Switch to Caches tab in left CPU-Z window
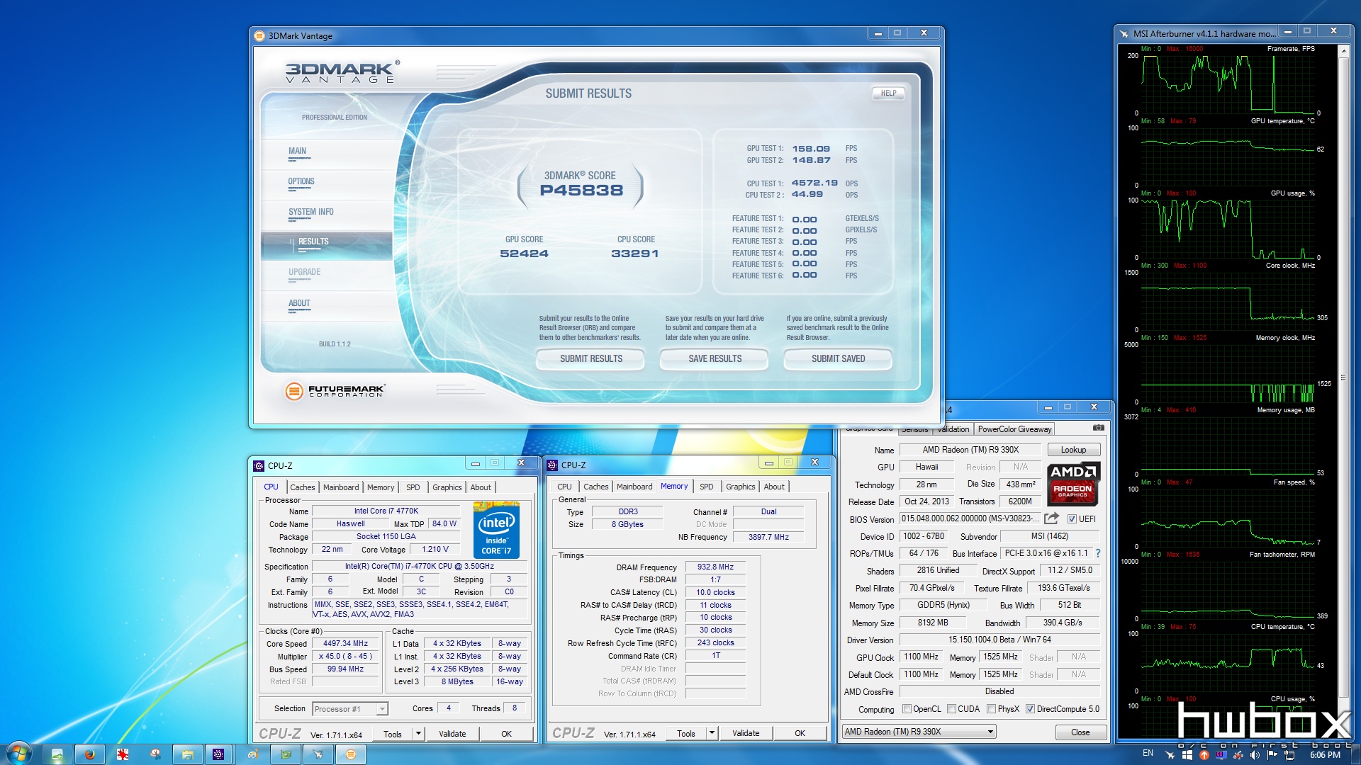1361x765 pixels. click(x=302, y=487)
